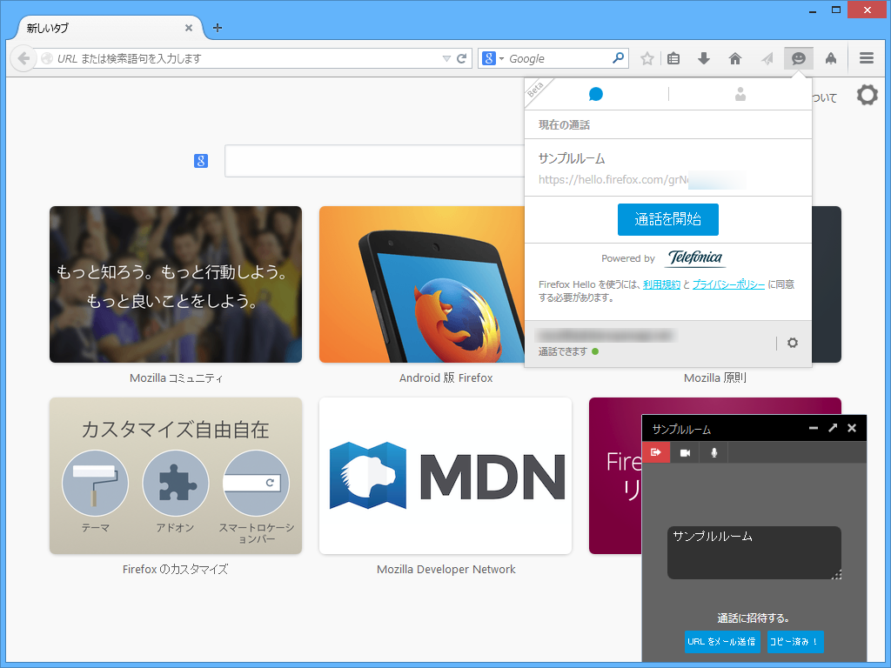The height and width of the screenshot is (668, 891).
Task: Open the Downloads arrow in the toolbar
Action: click(703, 58)
